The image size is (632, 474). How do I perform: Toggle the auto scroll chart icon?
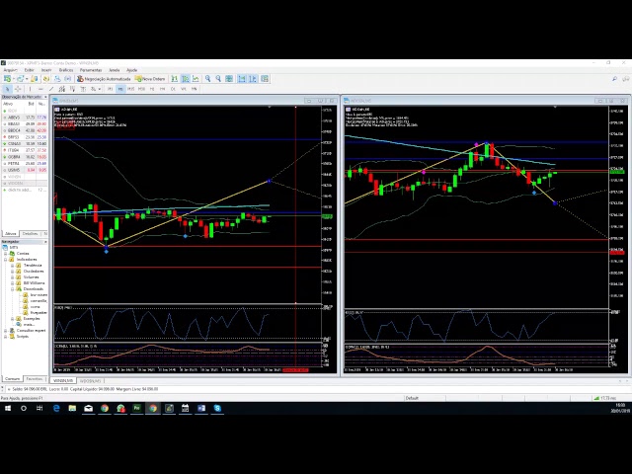[x=242, y=79]
